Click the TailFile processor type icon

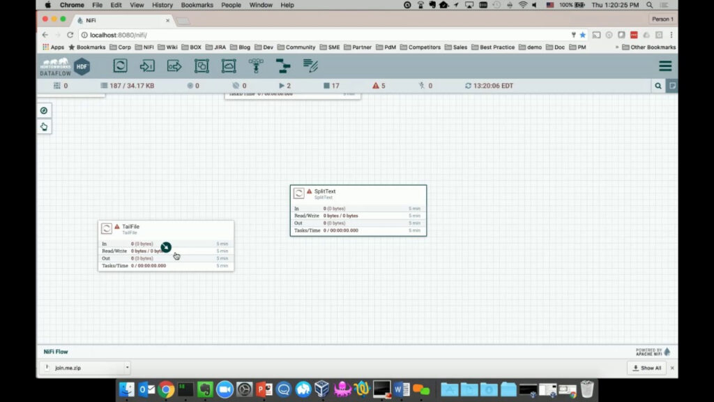coord(107,228)
